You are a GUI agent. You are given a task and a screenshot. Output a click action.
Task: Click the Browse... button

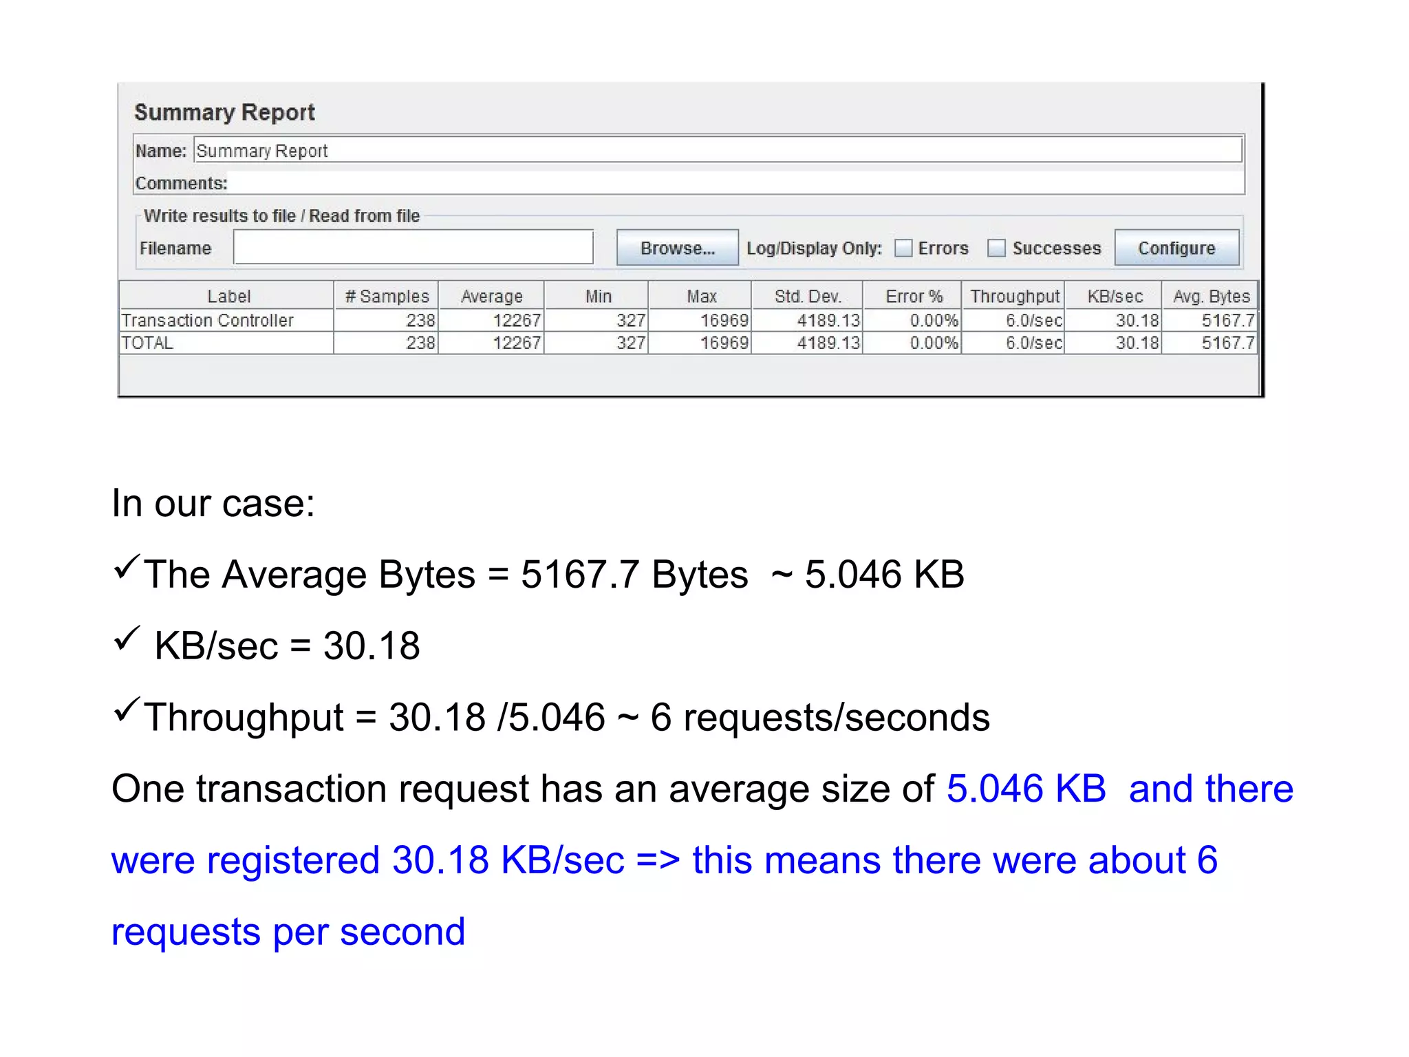point(677,248)
